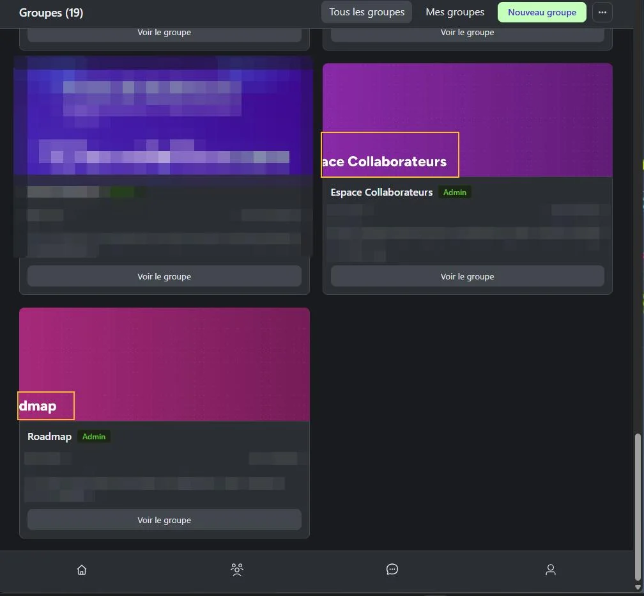The height and width of the screenshot is (596, 644).
Task: Open the home icon in bottom navigation
Action: coord(82,570)
